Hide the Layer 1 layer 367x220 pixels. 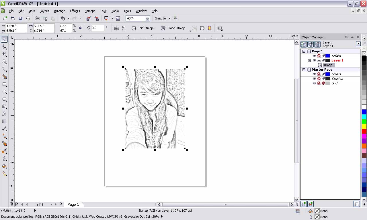point(314,60)
